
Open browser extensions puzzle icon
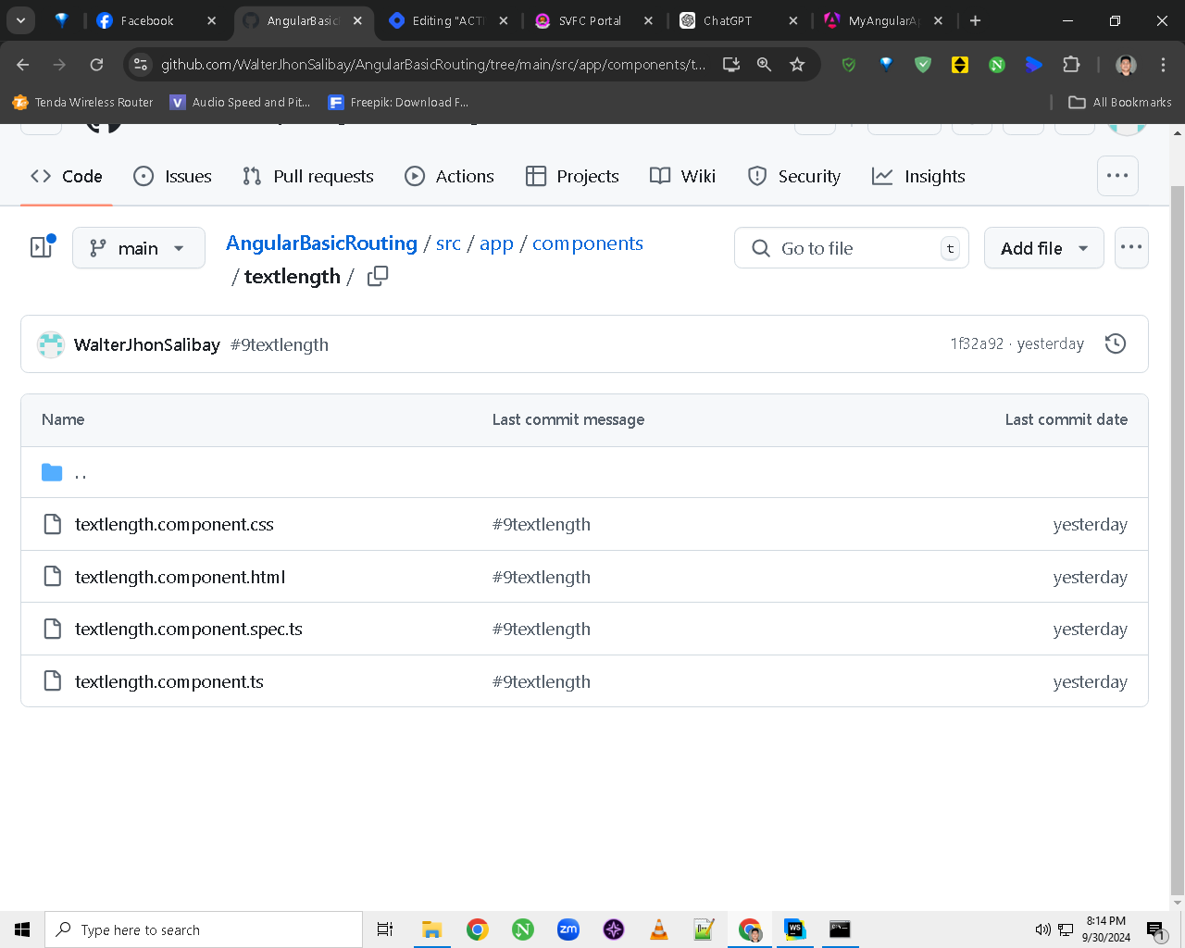(x=1071, y=64)
